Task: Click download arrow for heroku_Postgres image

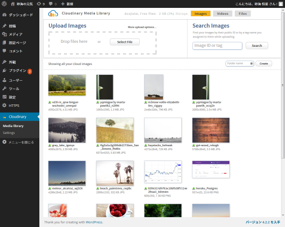Action: pyautogui.click(x=193, y=189)
